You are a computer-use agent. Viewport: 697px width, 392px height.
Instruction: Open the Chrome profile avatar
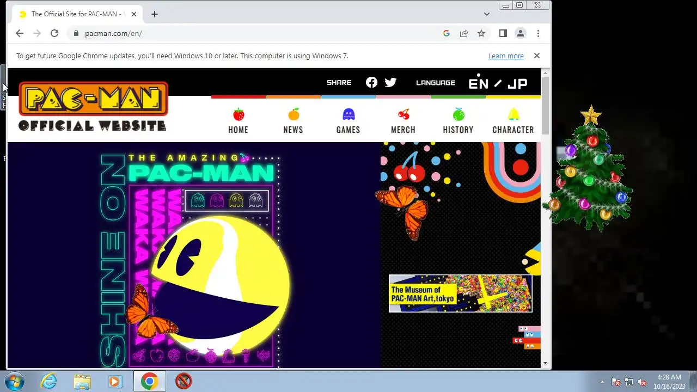pyautogui.click(x=521, y=33)
